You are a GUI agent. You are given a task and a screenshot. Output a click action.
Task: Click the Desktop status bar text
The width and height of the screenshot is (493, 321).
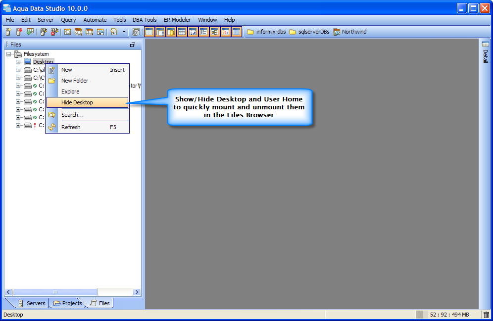pos(13,315)
